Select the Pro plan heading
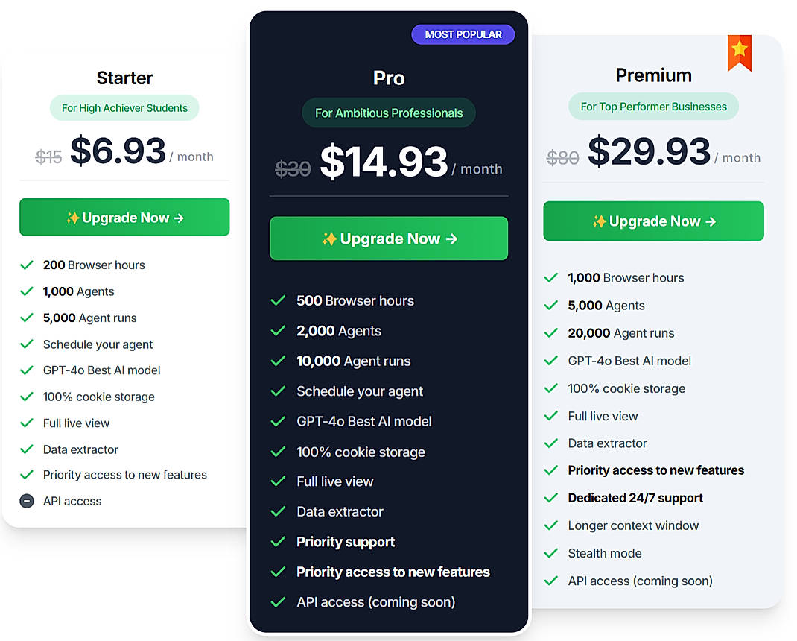This screenshot has width=797, height=641. 388,78
